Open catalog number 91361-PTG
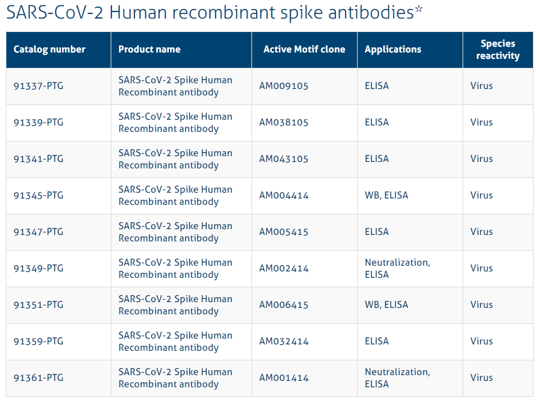Screen dimensions: 540x402 (x=38, y=378)
